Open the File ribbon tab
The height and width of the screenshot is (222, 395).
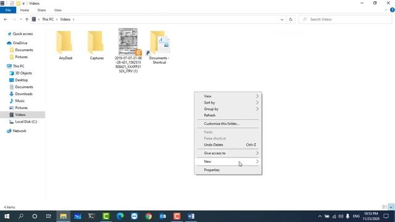click(8, 10)
